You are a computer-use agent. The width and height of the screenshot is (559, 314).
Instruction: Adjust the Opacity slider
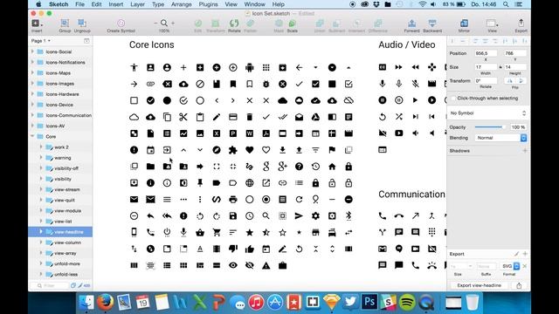pyautogui.click(x=489, y=127)
